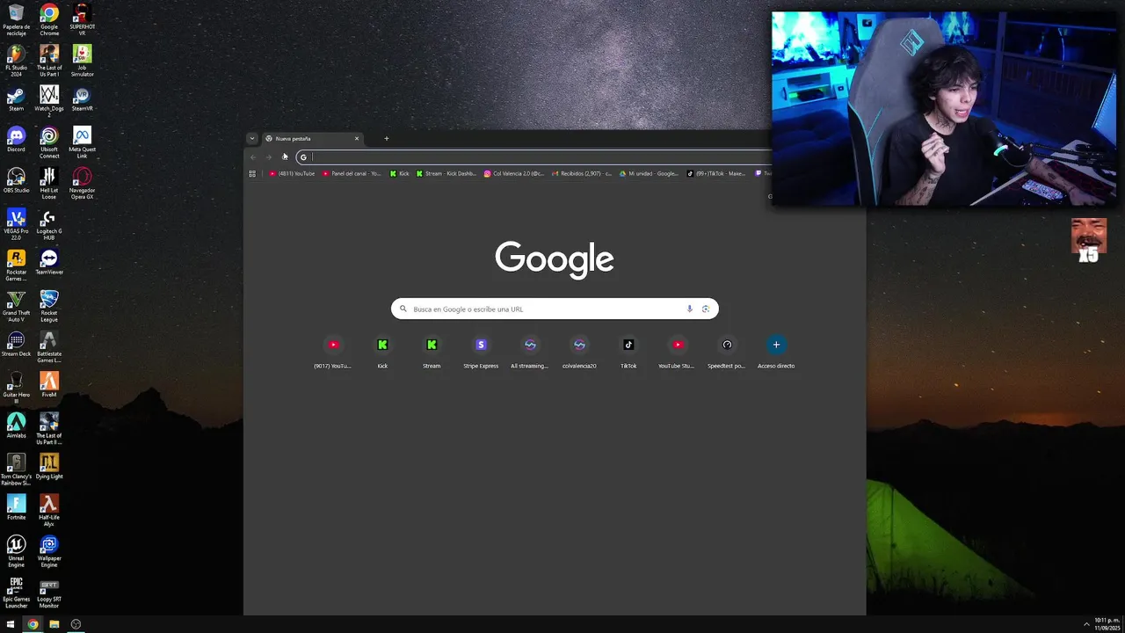Open File Explorer from the taskbar
Image resolution: width=1125 pixels, height=633 pixels.
click(x=54, y=624)
